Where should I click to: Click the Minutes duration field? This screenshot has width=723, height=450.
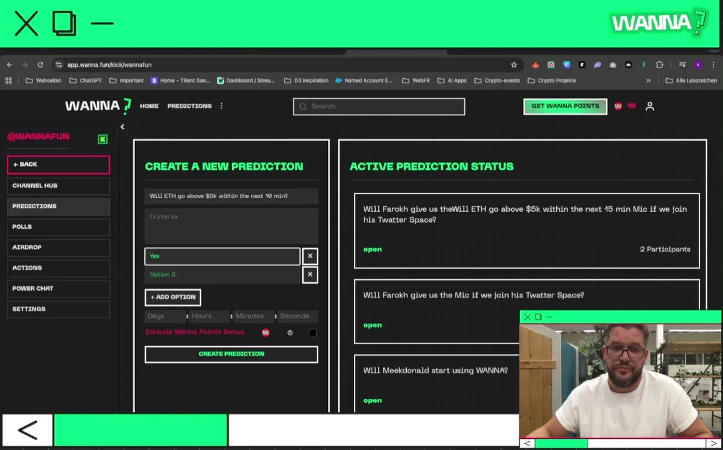click(x=254, y=316)
